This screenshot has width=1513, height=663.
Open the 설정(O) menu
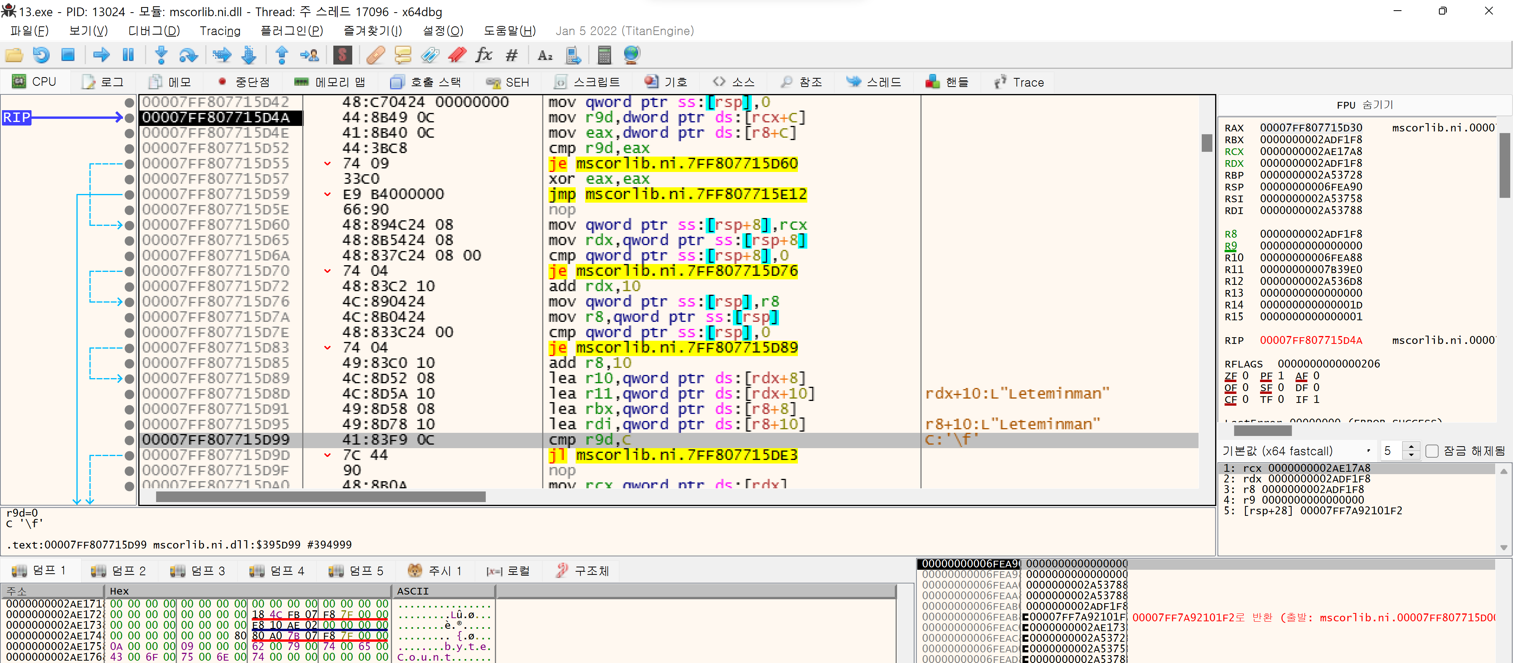click(x=443, y=31)
